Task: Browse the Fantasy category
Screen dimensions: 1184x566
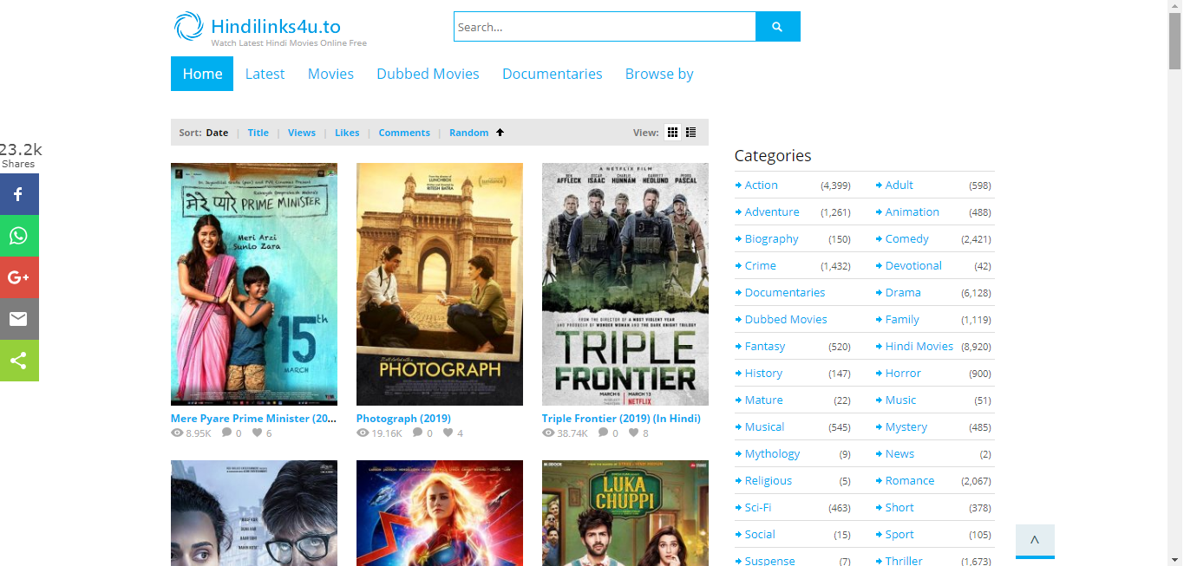Action: [764, 346]
